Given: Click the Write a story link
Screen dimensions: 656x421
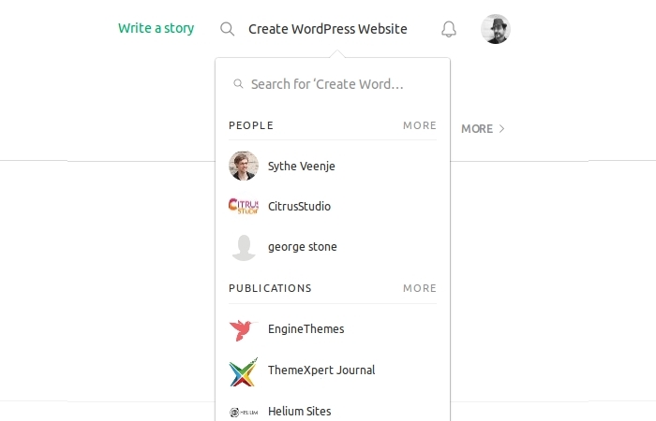Looking at the screenshot, I should 156,28.
